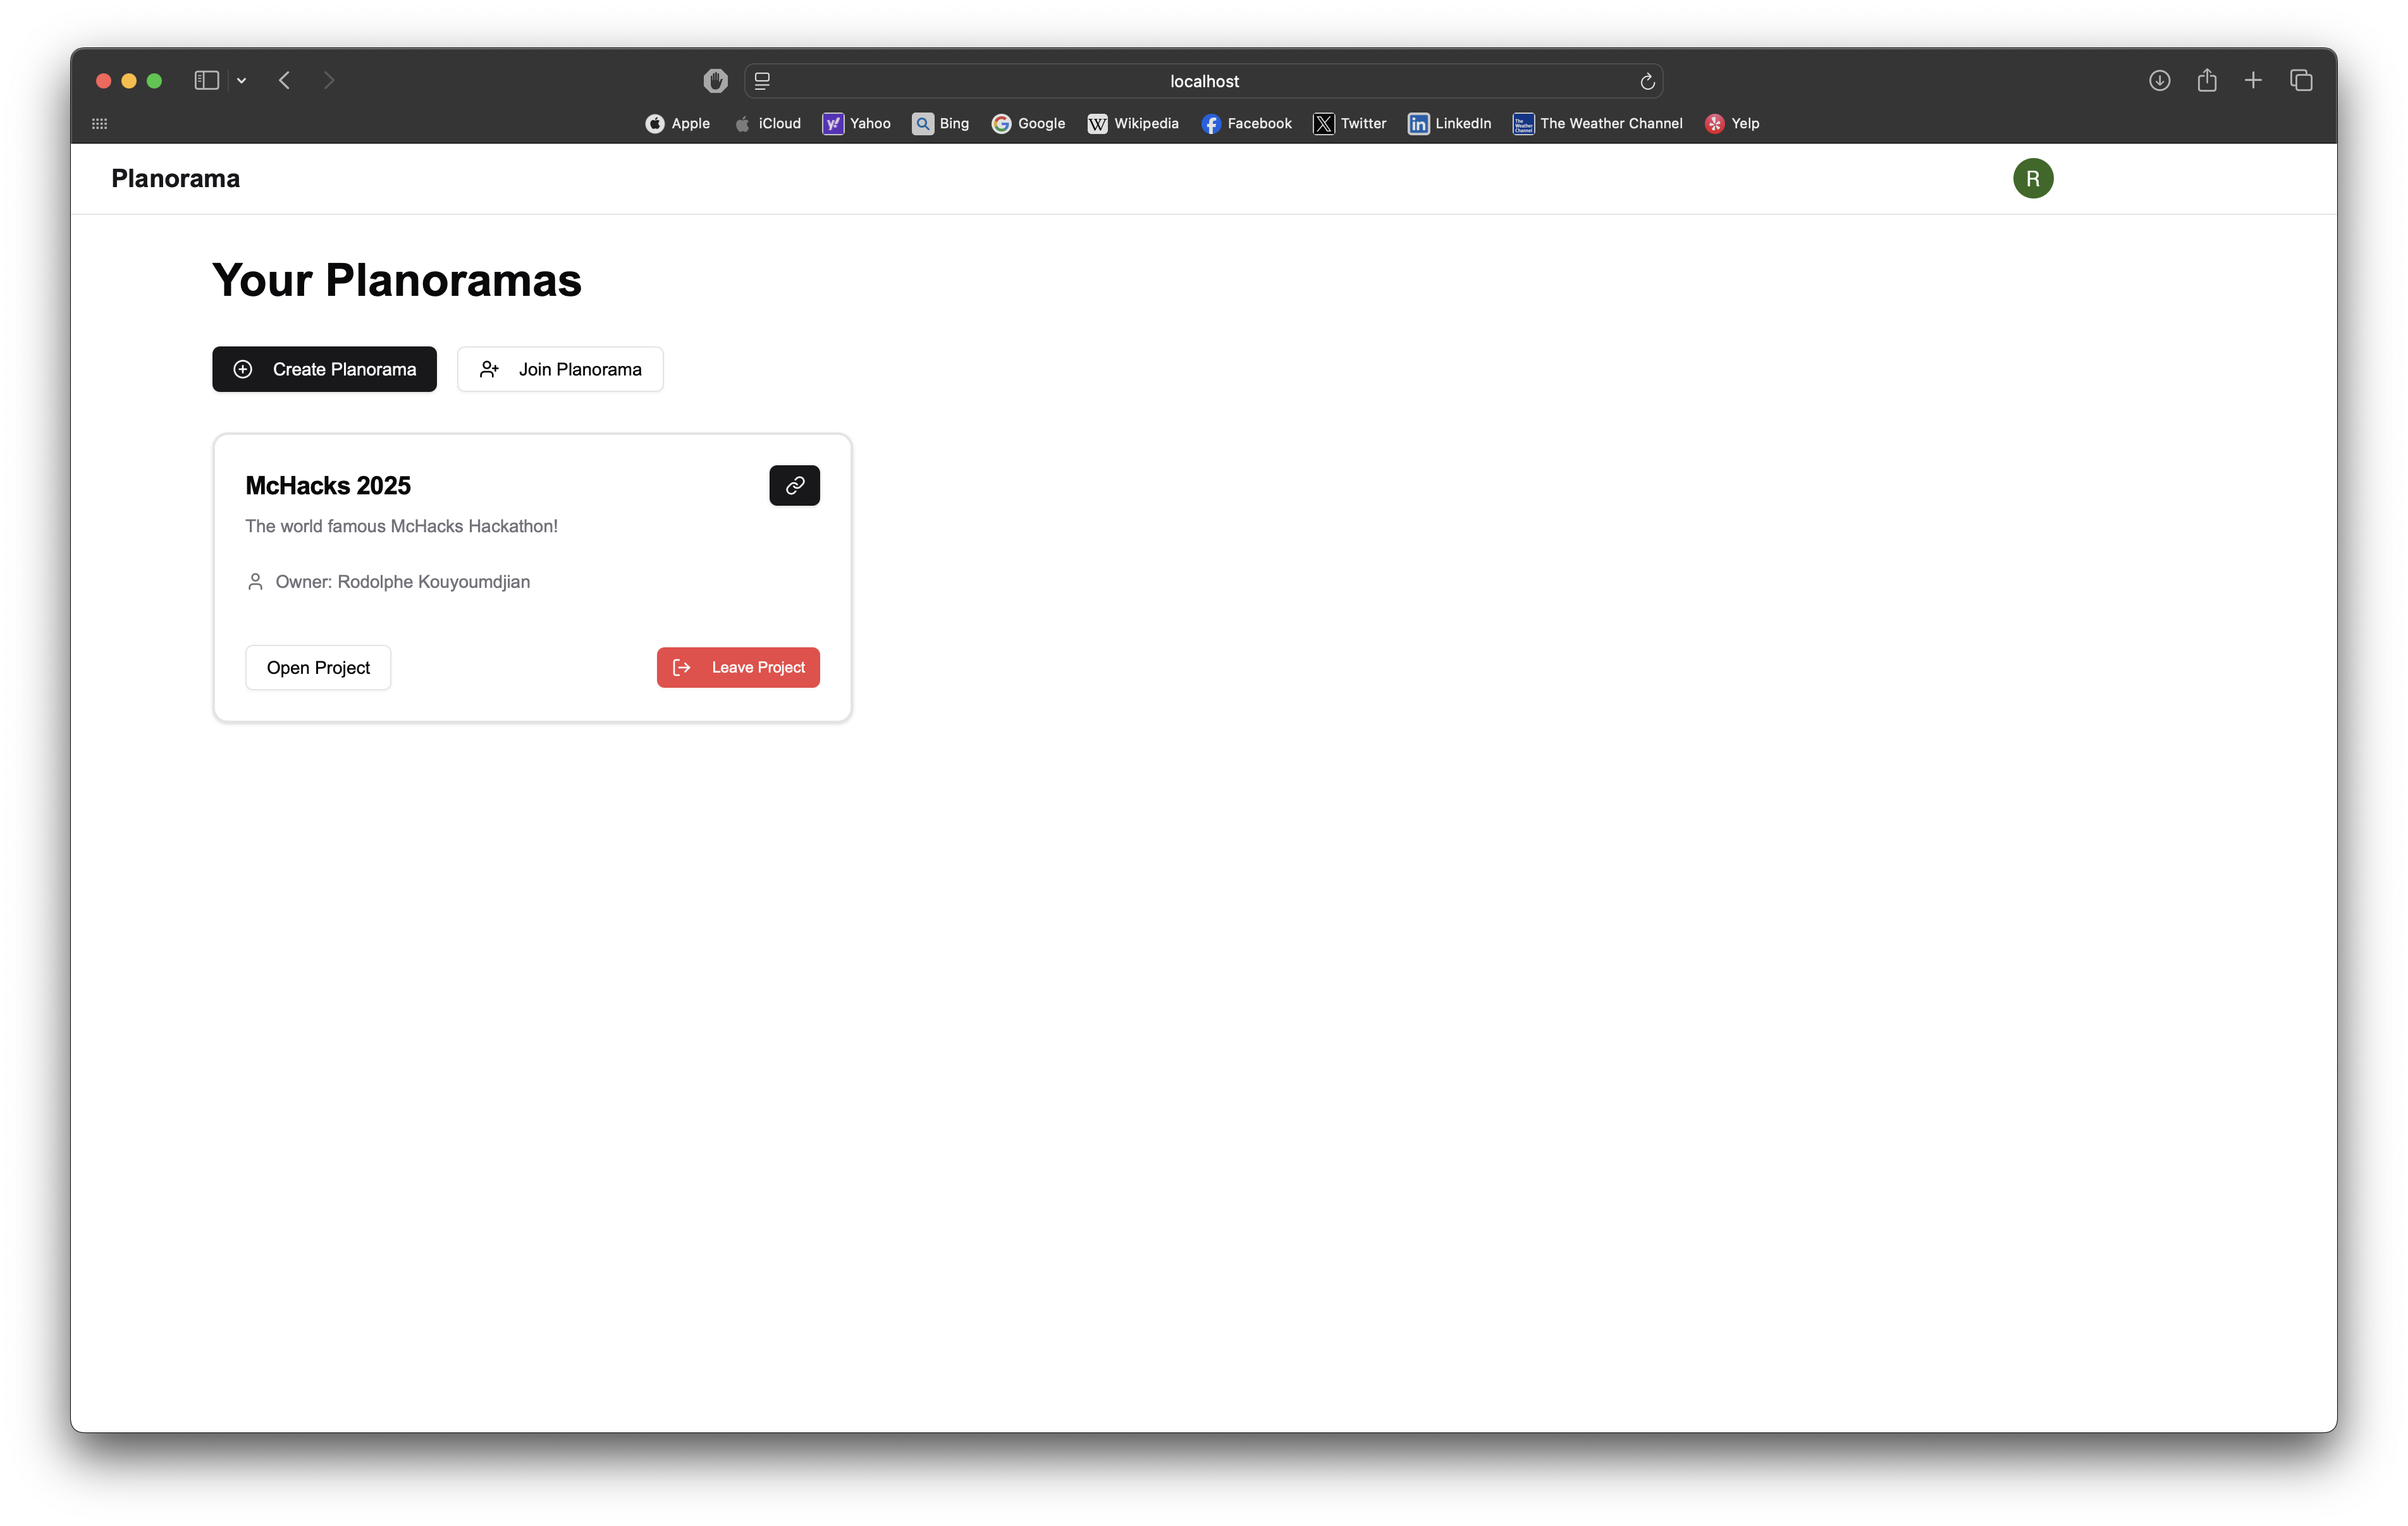Click the Safari sidebar toggle icon

point(206,80)
